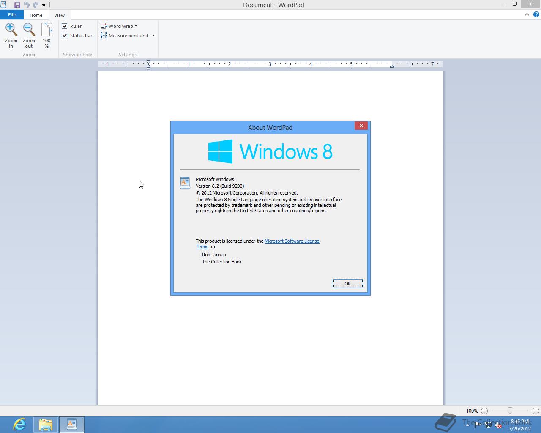Viewport: 541px width, 433px height.
Task: Uncheck the Ruler checkbox
Action: pos(65,26)
